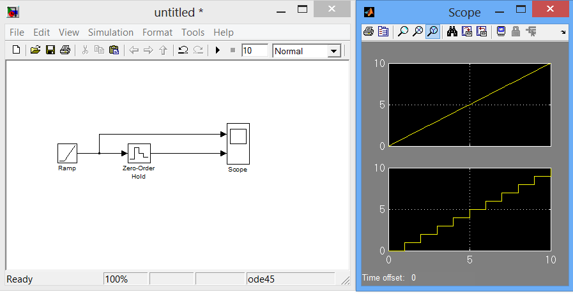The image size is (573, 294).
Task: Open Scope parameters icon
Action: point(383,32)
